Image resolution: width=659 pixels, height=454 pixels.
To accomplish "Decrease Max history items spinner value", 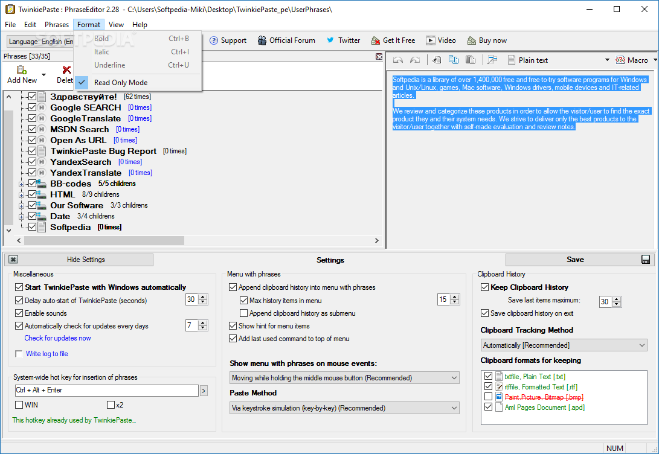I will tap(454, 302).
